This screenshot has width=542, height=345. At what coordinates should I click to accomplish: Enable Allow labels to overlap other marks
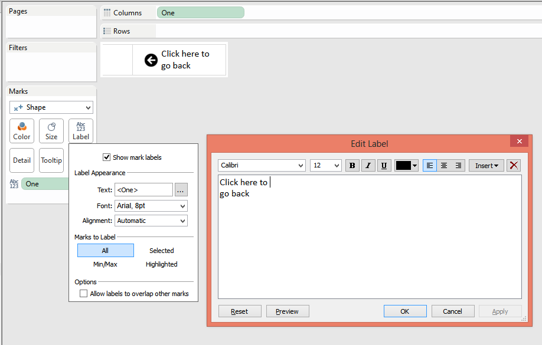click(x=83, y=294)
